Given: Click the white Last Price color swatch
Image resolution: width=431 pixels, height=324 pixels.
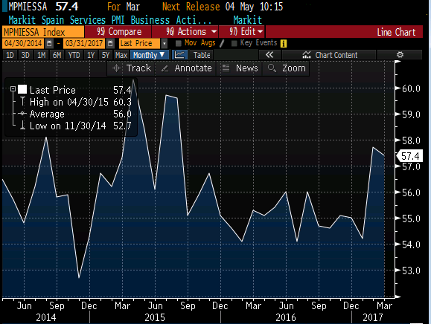Looking at the screenshot, I should [x=22, y=89].
